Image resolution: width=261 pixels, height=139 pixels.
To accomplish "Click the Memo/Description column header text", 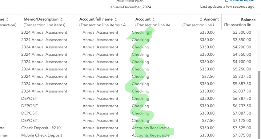I will coord(41,19).
